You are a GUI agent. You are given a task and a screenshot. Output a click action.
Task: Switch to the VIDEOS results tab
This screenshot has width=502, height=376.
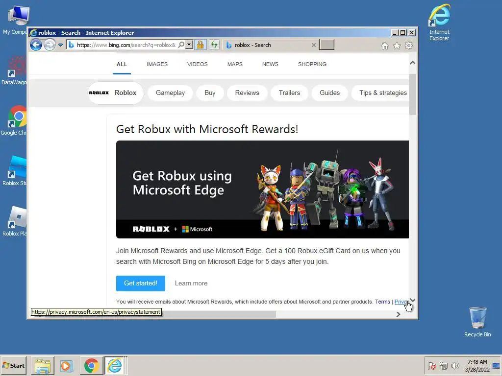(197, 64)
